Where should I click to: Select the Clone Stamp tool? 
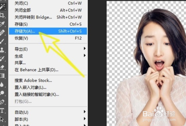tap(3, 50)
